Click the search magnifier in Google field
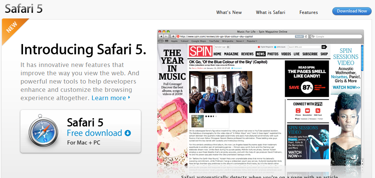Screen dimensions: 375x178 [x=313, y=37]
